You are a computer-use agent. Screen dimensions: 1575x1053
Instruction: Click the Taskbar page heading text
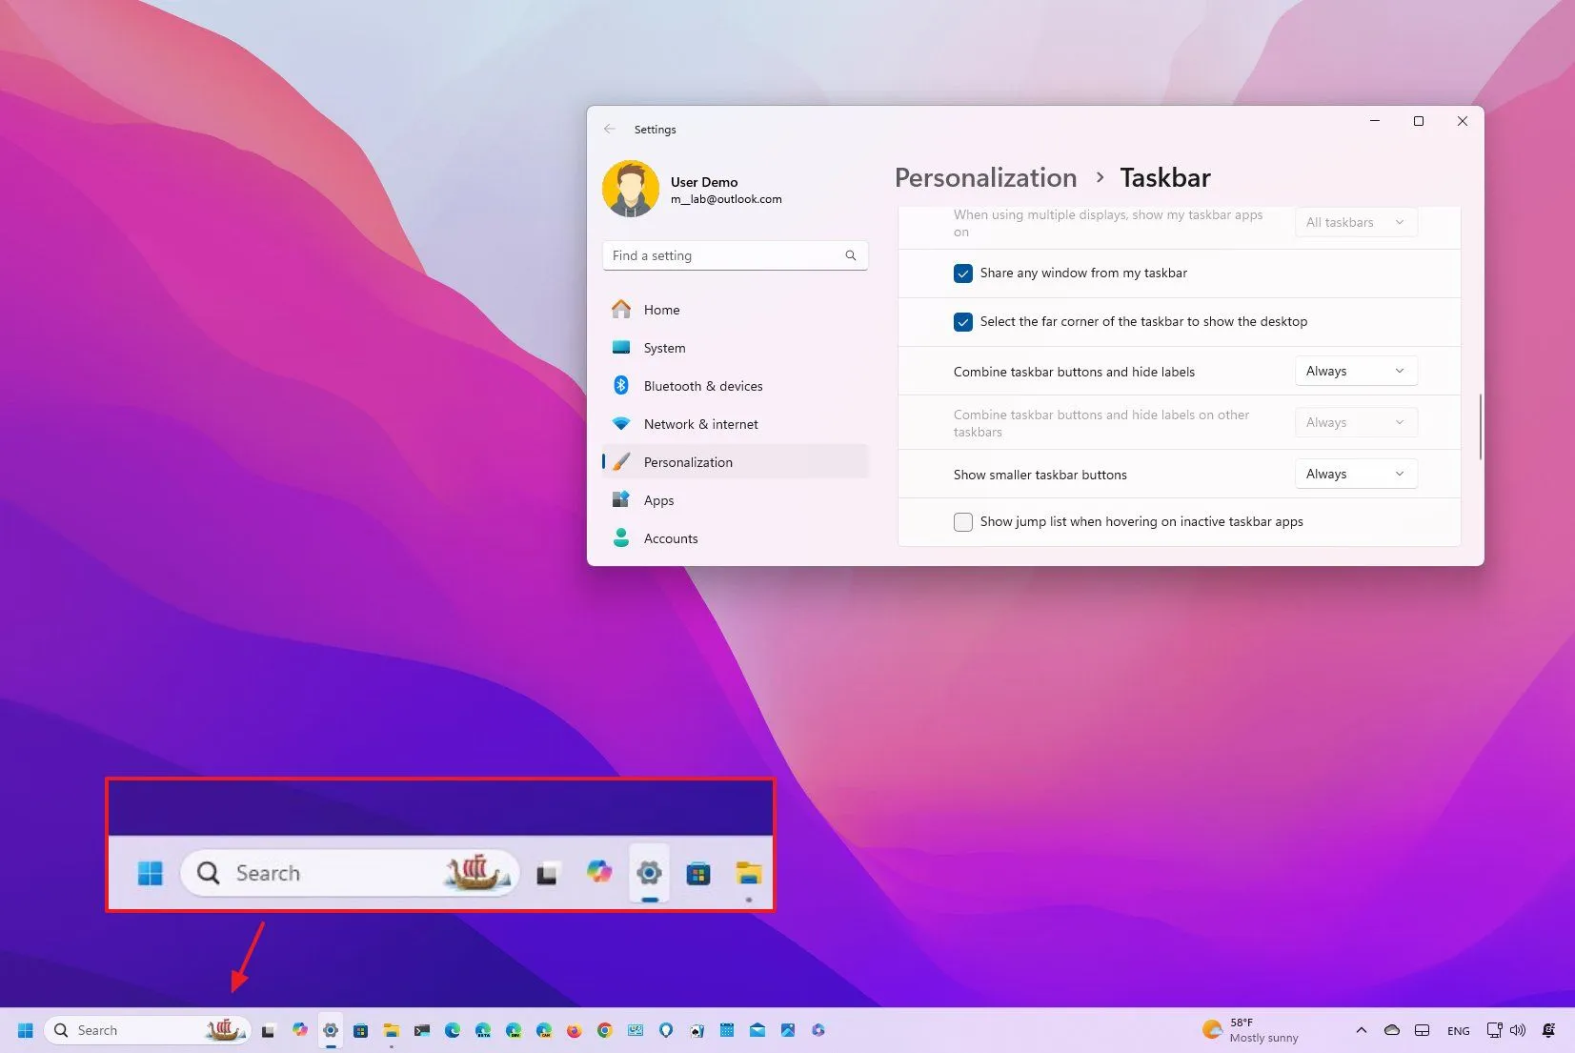[1165, 178]
